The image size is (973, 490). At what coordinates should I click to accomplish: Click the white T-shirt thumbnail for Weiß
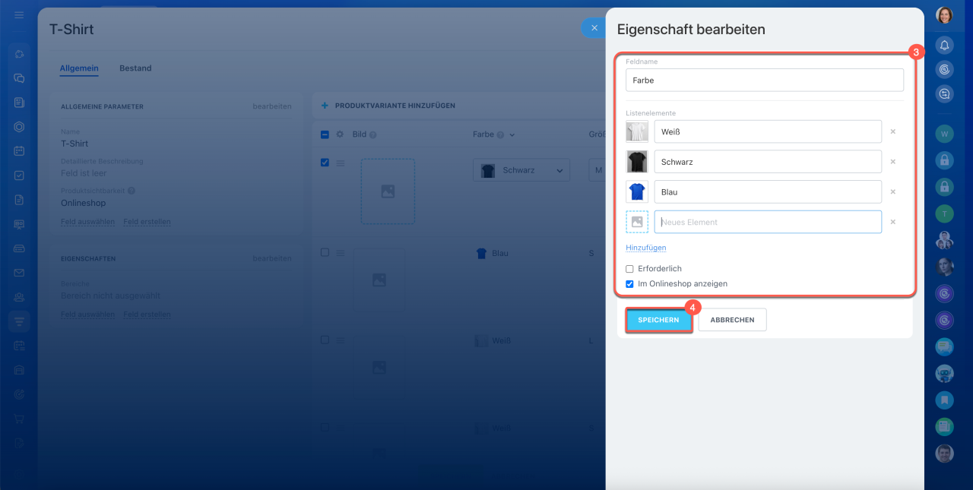tap(637, 131)
